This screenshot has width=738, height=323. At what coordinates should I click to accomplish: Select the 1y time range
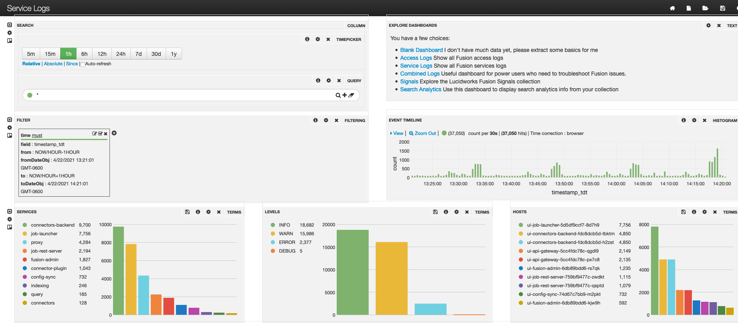coord(174,54)
